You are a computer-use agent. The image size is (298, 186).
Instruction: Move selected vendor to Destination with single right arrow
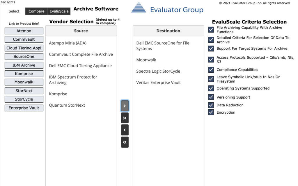pyautogui.click(x=125, y=106)
